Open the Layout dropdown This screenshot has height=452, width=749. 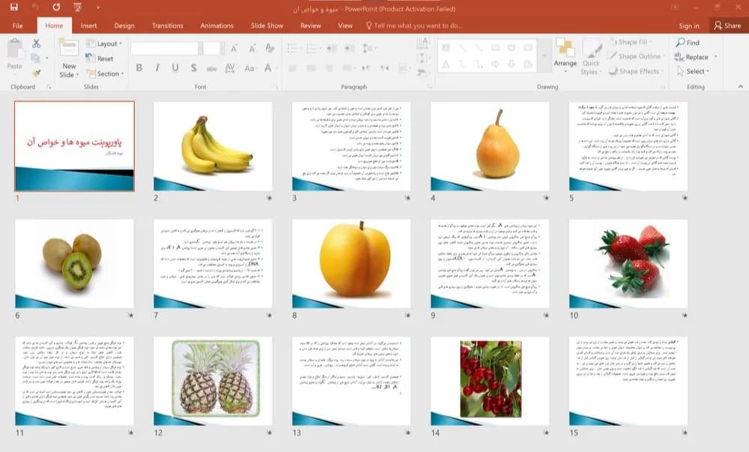point(104,43)
